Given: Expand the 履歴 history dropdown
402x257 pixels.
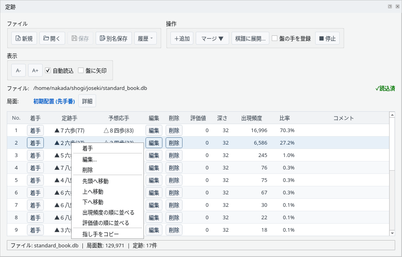Looking at the screenshot, I should click(146, 39).
